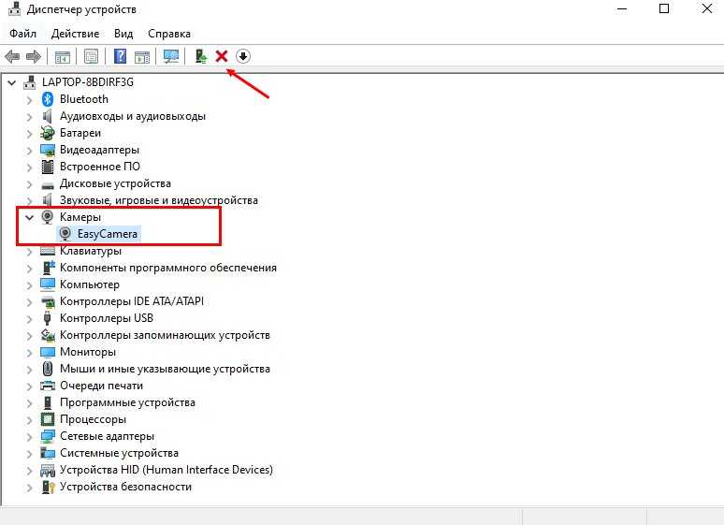This screenshot has width=724, height=525.
Task: Click the key icon beside Устройства безопасности
Action: pyautogui.click(x=48, y=487)
